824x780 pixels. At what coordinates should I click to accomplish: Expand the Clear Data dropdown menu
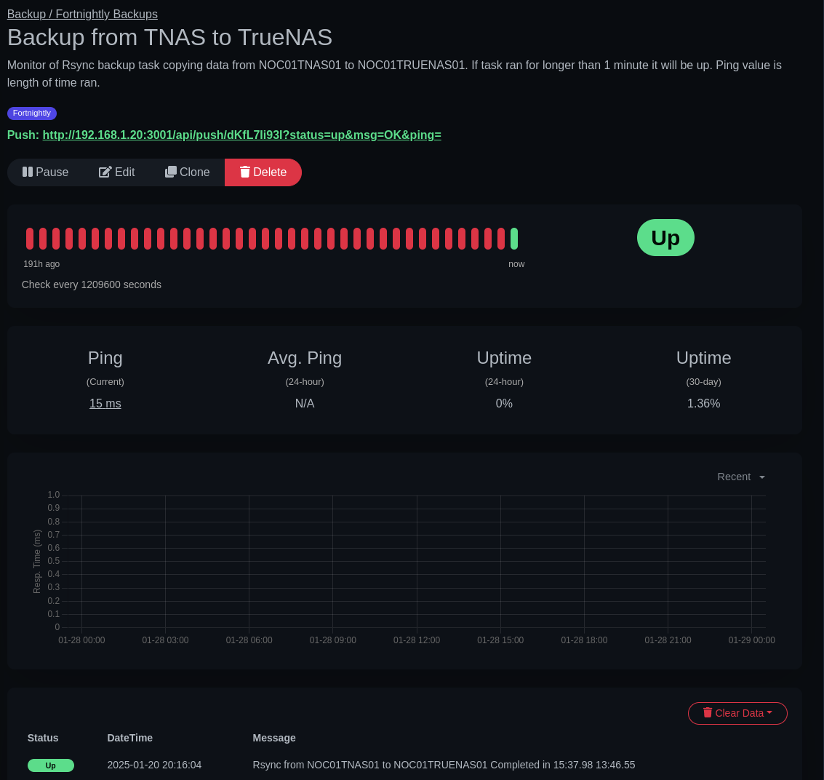coord(737,713)
